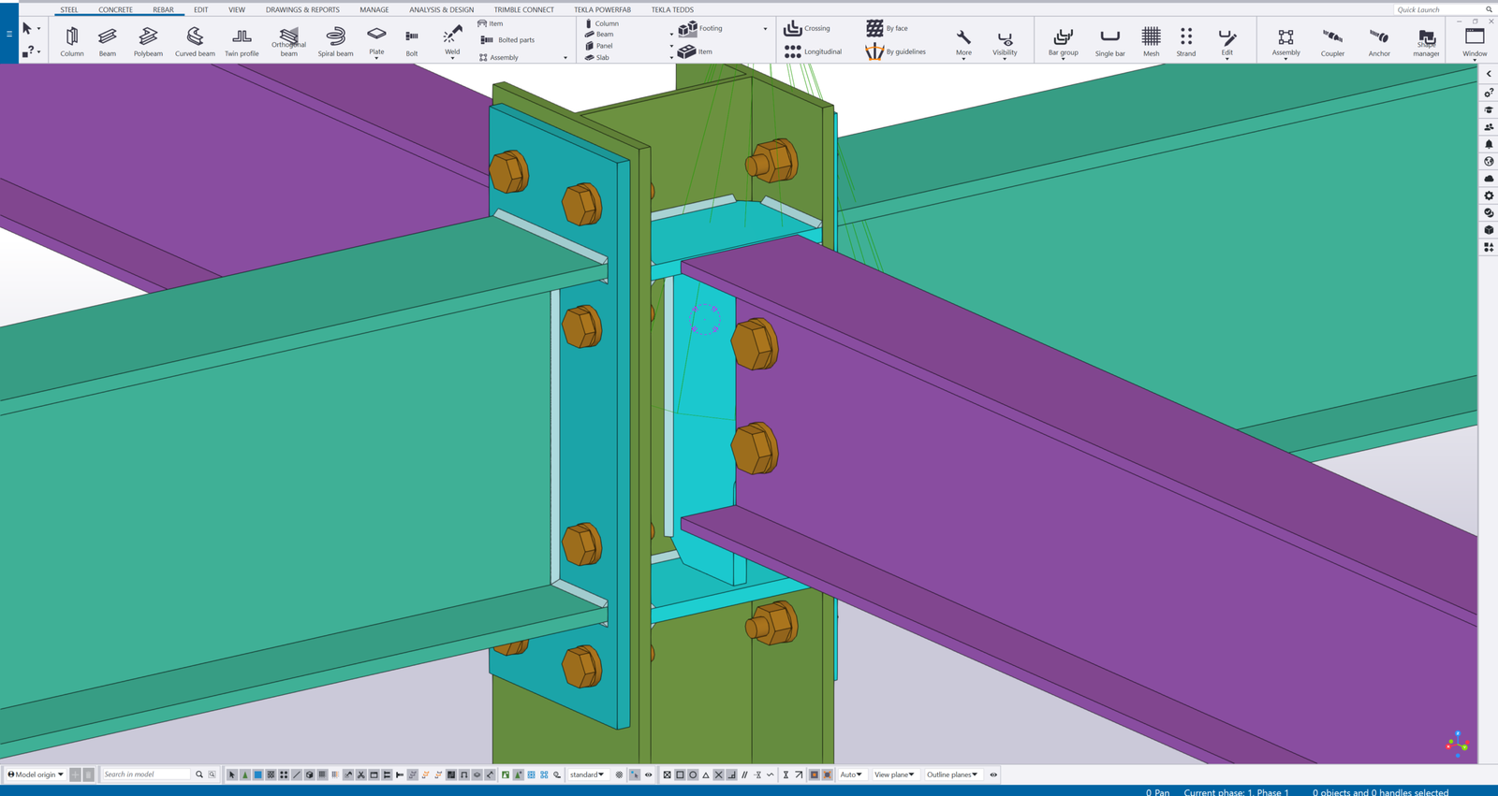Switch to DRAWINGS & REPORTS tab
Screen dimensions: 1498x796
(x=302, y=9)
